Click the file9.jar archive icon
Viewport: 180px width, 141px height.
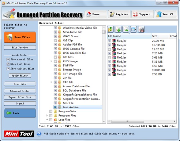(x=114, y=74)
